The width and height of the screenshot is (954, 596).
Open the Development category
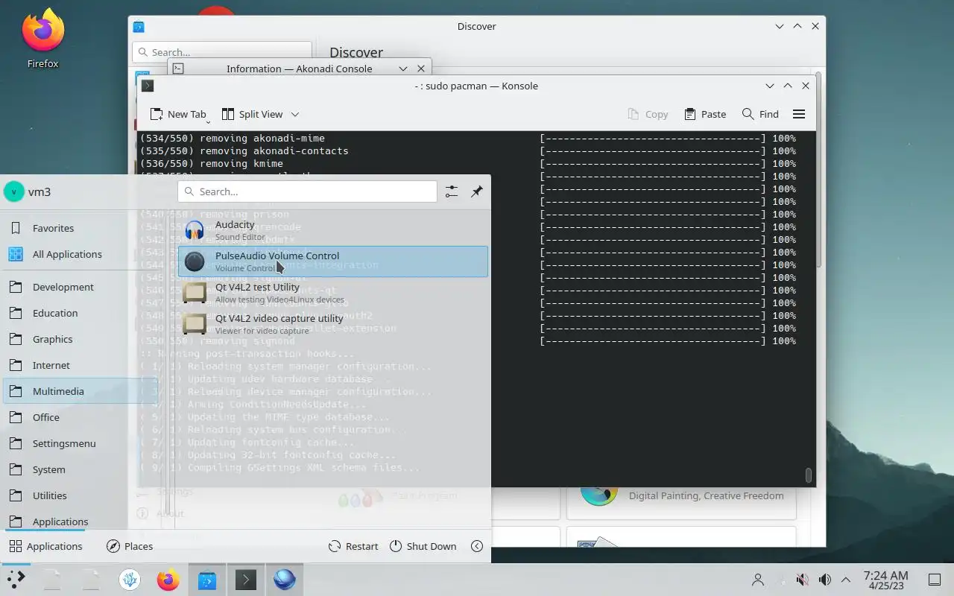pos(66,287)
